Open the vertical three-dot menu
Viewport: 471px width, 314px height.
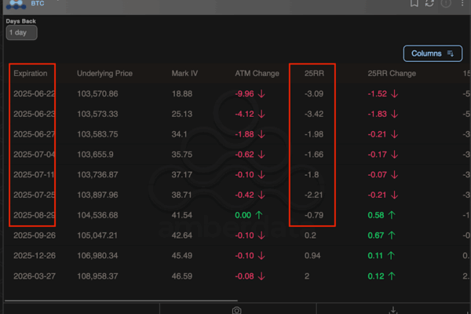tap(462, 3)
